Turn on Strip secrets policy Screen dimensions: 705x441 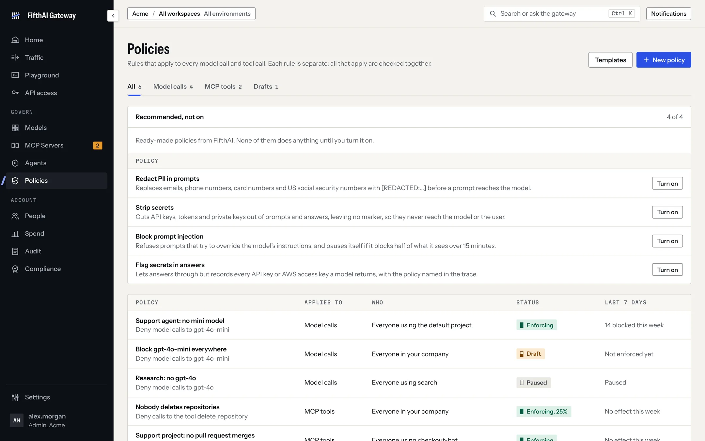(667, 212)
